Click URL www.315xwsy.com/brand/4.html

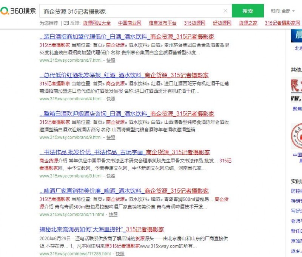(70, 99)
